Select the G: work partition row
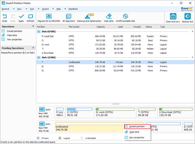Viewport: 195px width, 144px height. click(115, 44)
